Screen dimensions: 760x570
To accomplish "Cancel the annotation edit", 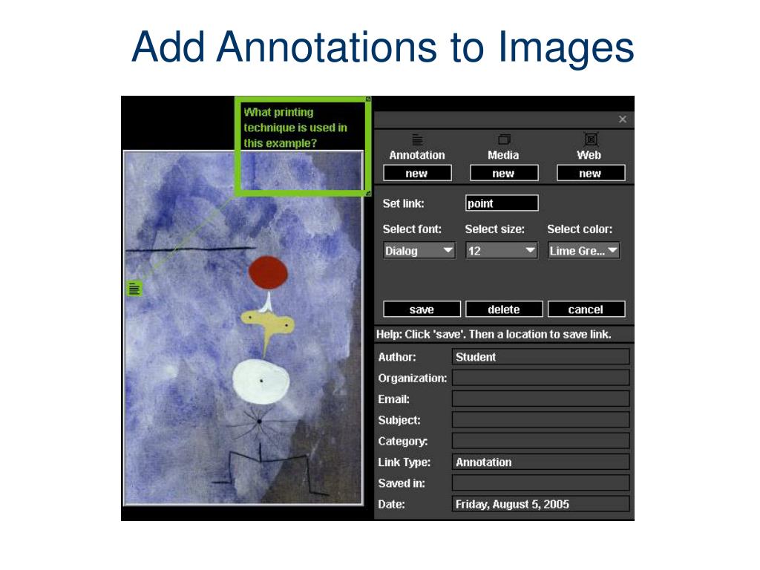I will coord(586,309).
